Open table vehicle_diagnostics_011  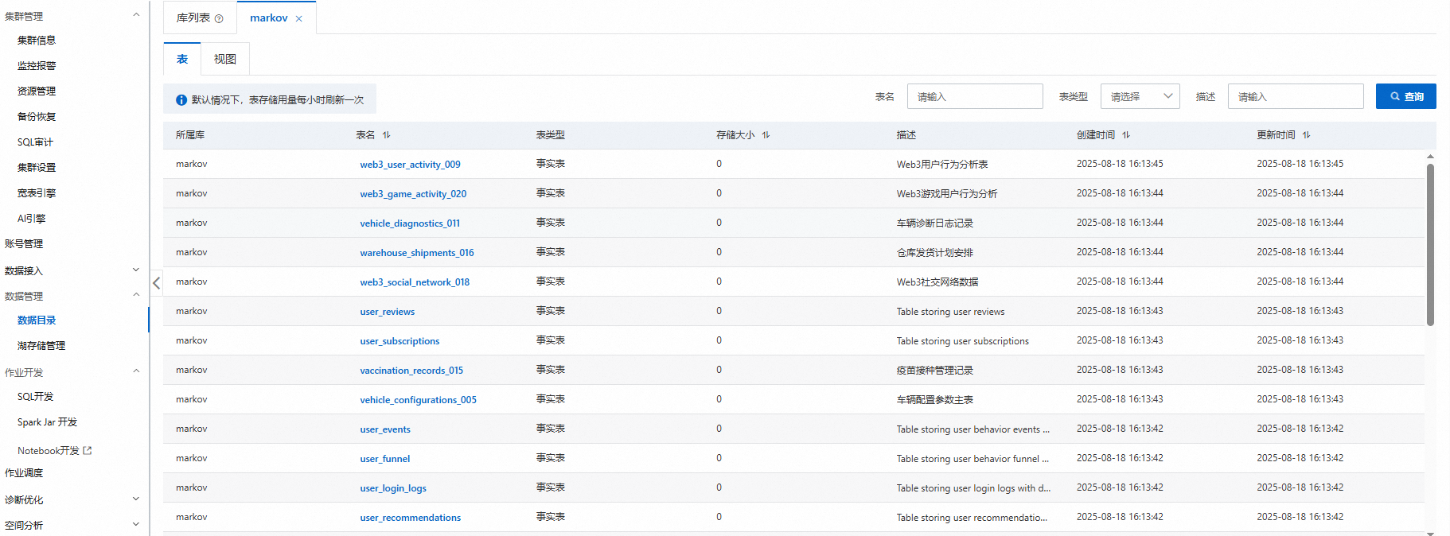410,223
